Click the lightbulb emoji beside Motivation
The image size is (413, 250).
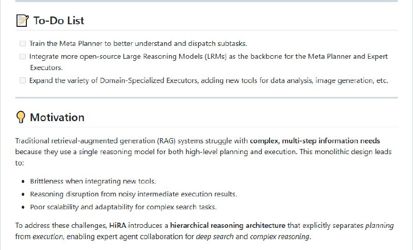tap(21, 118)
